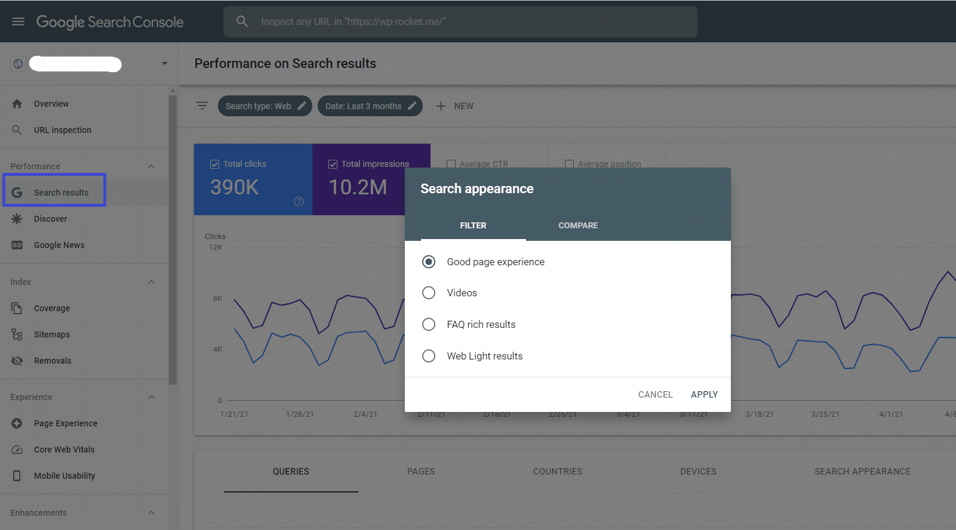This screenshot has height=530, width=956.
Task: Click the Date: Last 3 months chip
Action: coord(370,106)
